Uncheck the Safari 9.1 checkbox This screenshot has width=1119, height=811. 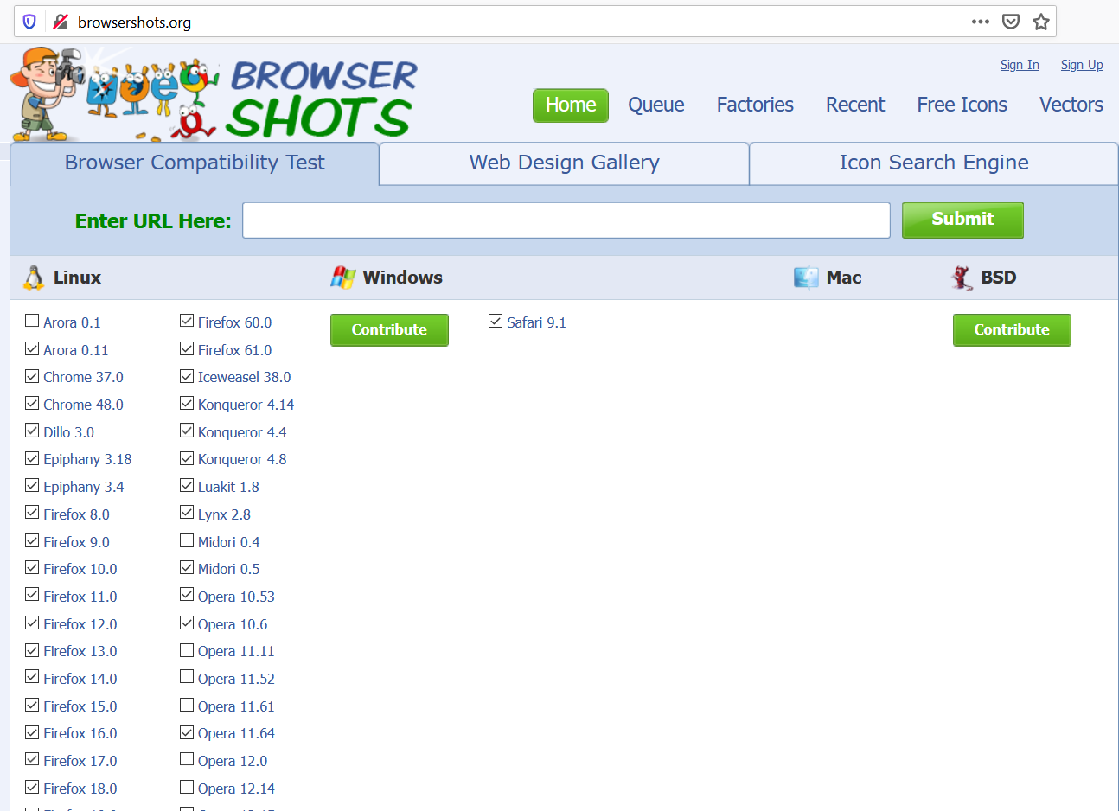pos(496,322)
